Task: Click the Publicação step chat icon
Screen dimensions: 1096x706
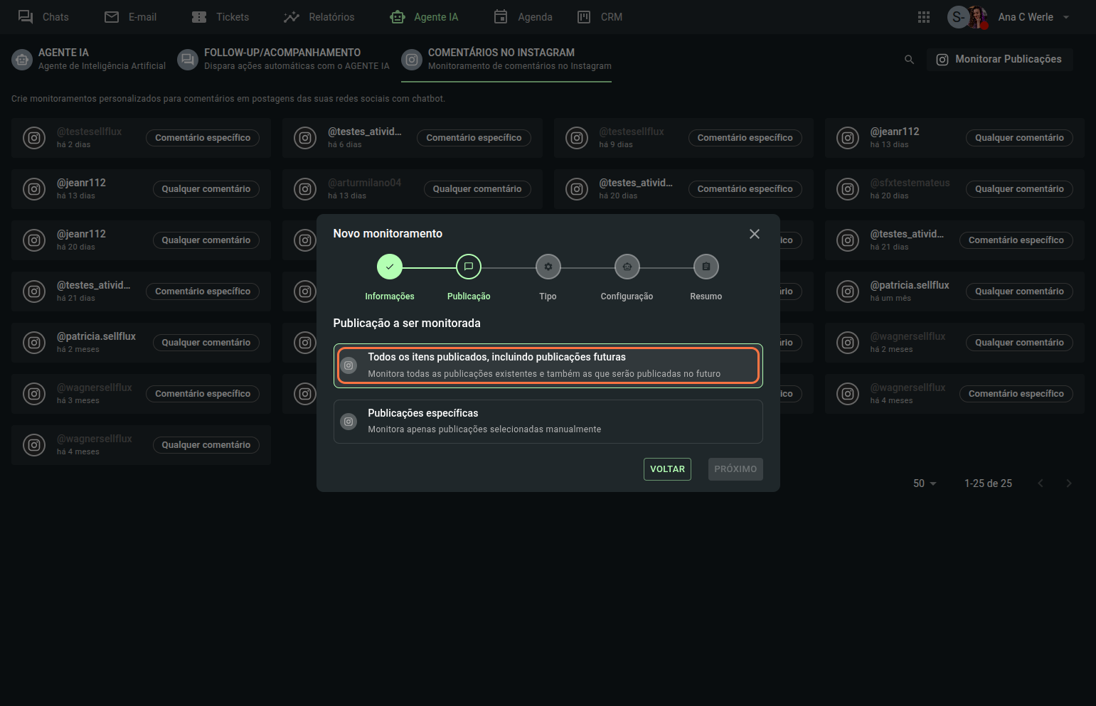Action: click(x=468, y=267)
